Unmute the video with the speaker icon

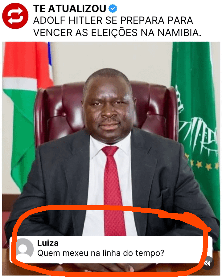(x=208, y=263)
